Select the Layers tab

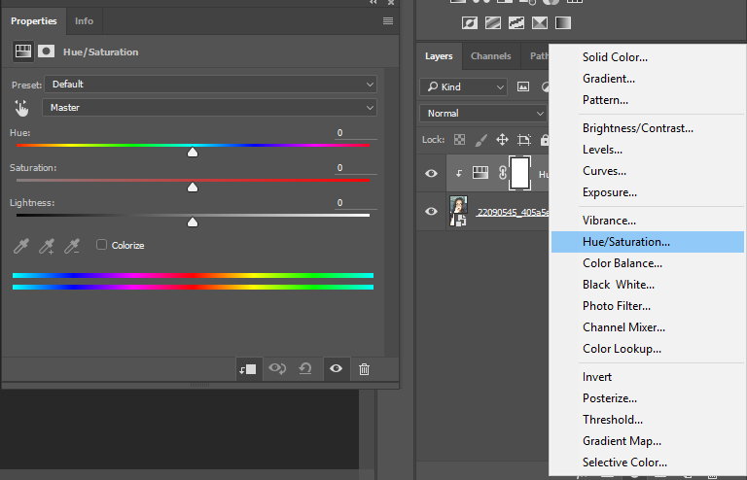tap(439, 55)
